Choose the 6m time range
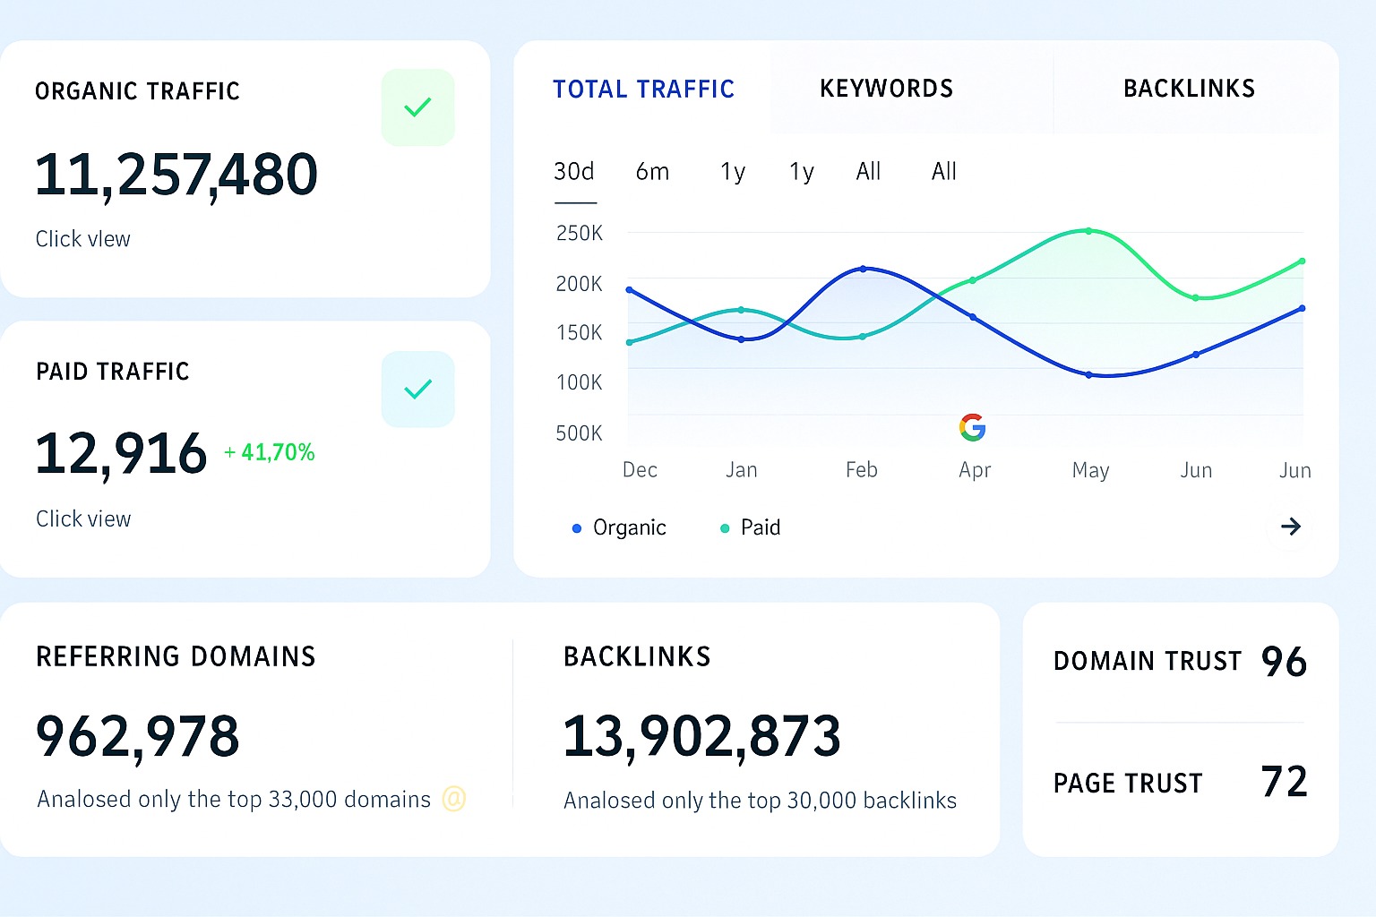Viewport: 1376px width, 917px height. click(652, 172)
